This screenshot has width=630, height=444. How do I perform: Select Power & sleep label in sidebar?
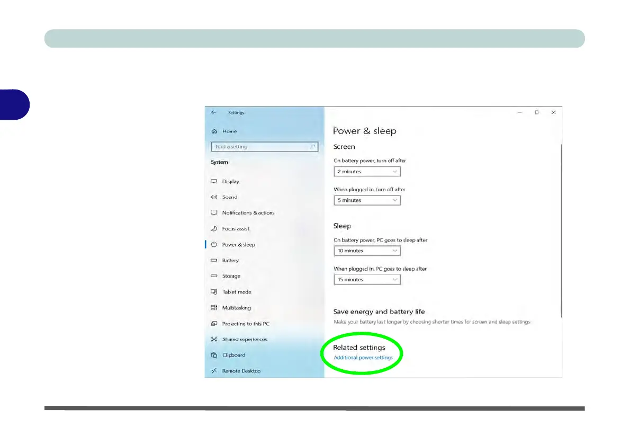coord(239,245)
